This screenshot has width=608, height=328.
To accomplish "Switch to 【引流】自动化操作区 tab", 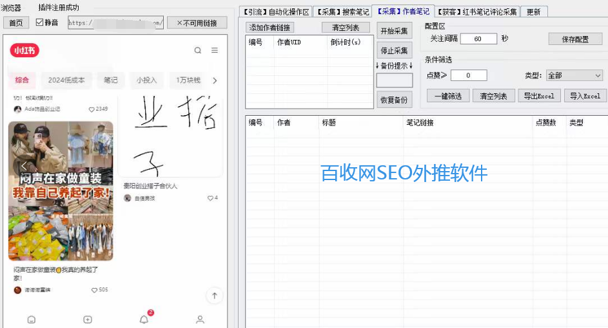I will (276, 12).
